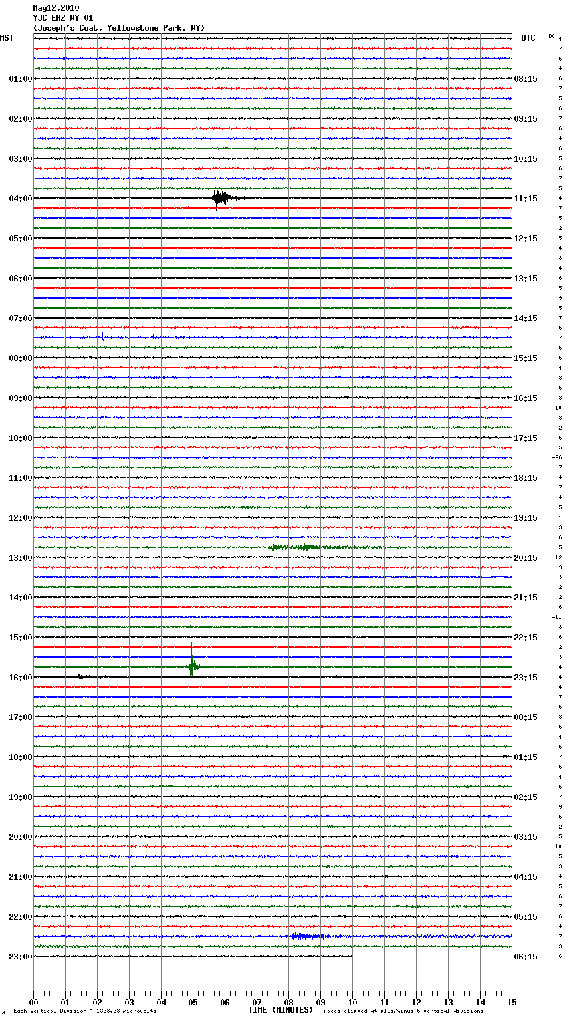Select the 20:00 MST row label
Viewport: 565px width, 1020px height.
coord(20,837)
